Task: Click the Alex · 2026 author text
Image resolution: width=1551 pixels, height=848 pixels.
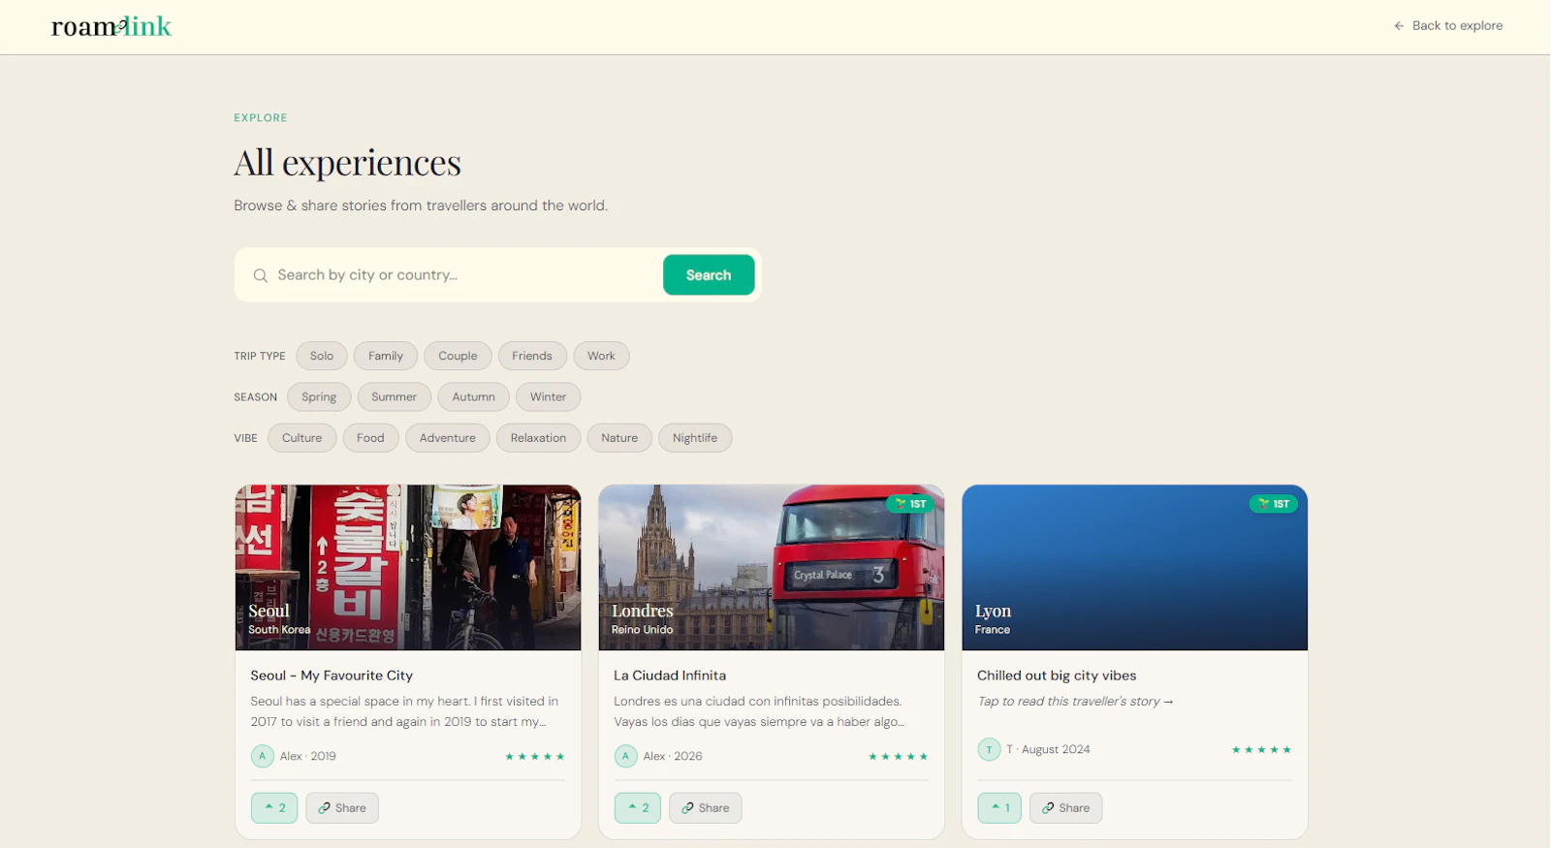Action: (x=673, y=756)
